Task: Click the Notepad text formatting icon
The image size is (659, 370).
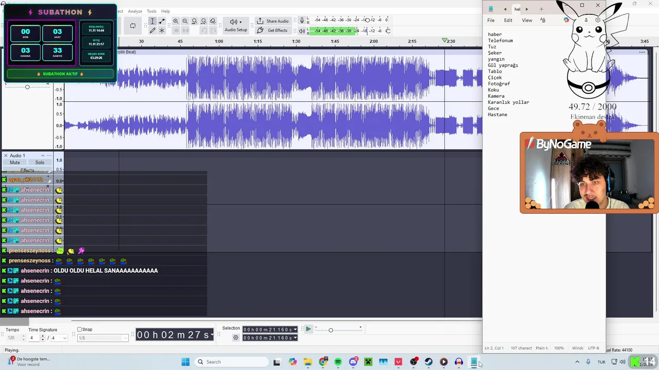Action: pos(543,20)
